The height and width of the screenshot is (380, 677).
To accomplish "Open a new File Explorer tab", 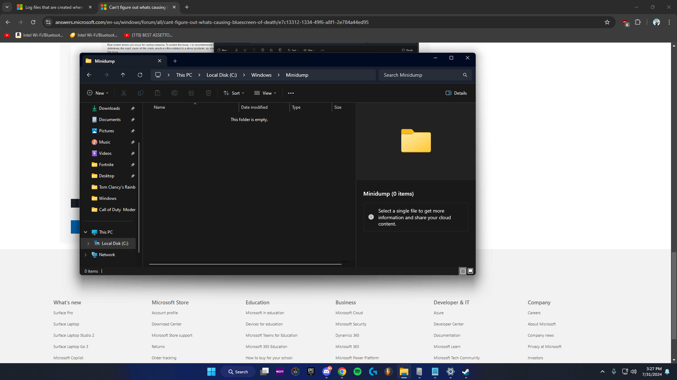I will (x=175, y=61).
